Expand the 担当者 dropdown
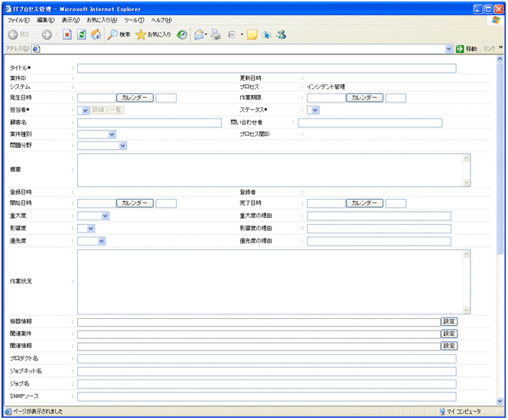This screenshot has width=508, height=420. click(x=86, y=110)
